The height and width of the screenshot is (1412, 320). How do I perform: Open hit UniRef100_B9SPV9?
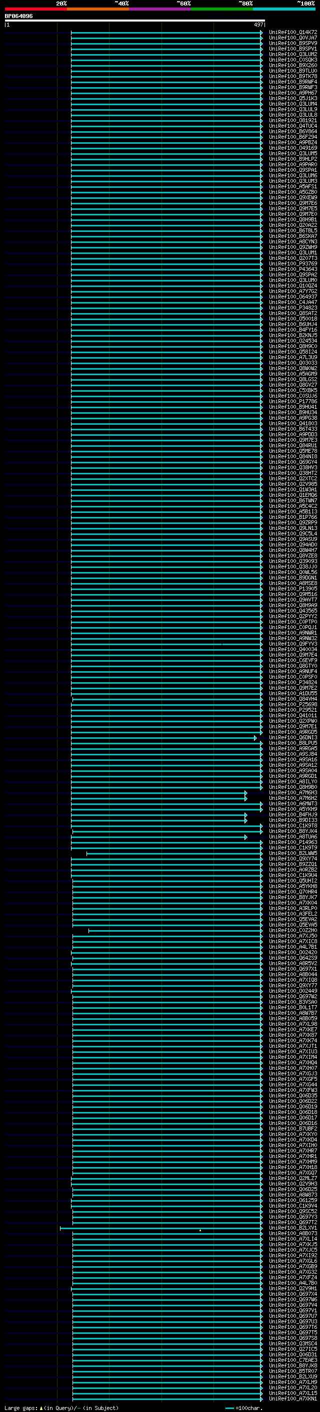tap(293, 43)
